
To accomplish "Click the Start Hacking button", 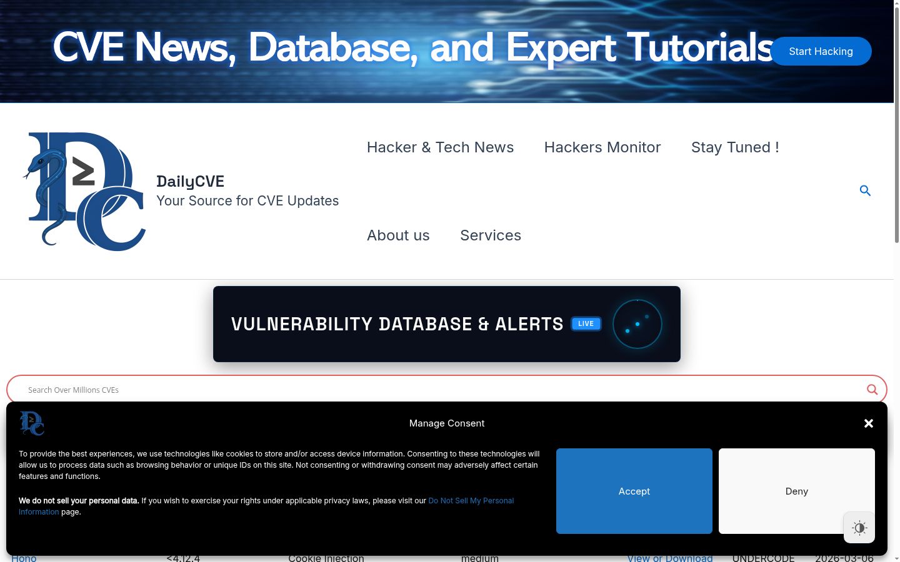I will 821,51.
